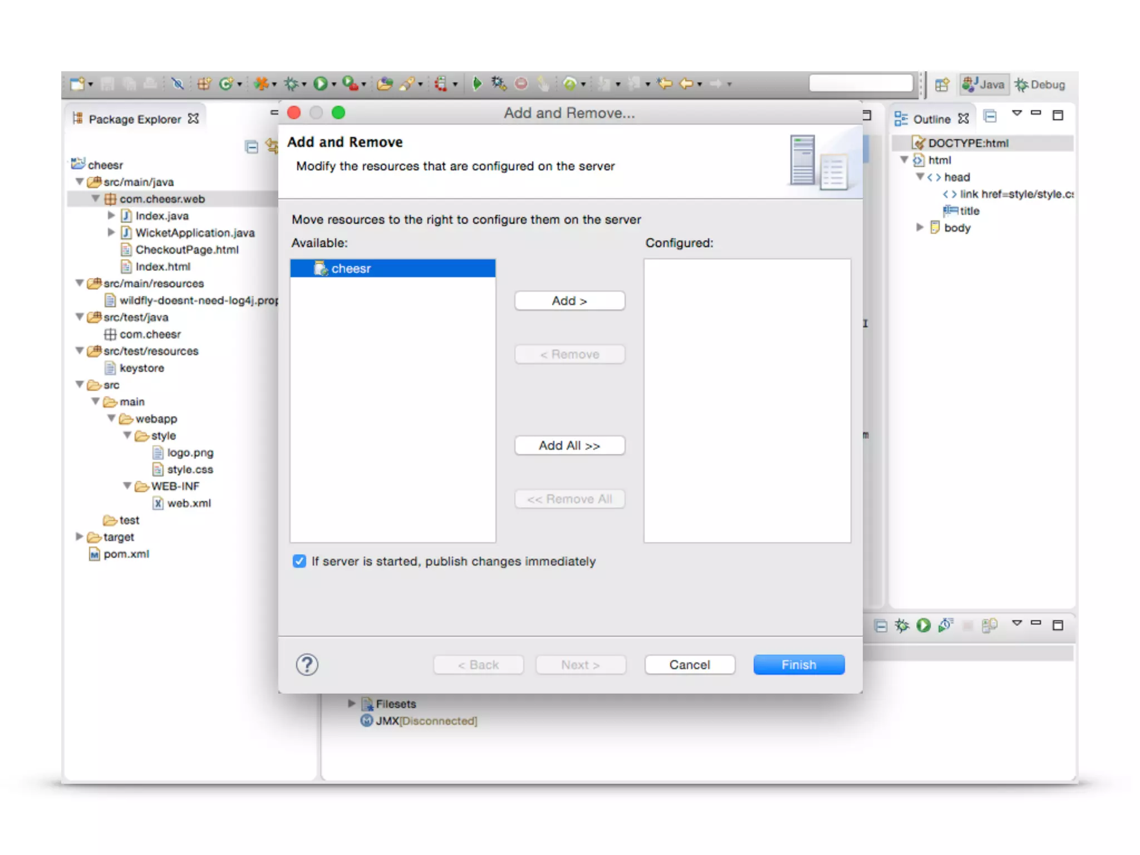
Task: Click Collapse All in Package Explorer
Action: (252, 147)
